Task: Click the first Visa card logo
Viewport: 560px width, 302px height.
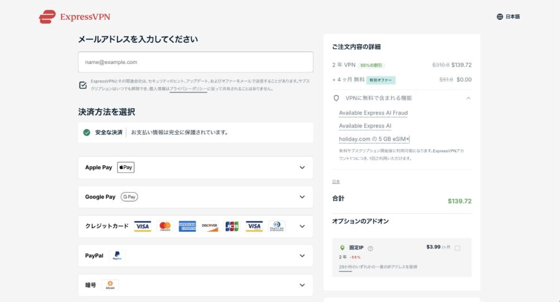Action: (x=142, y=226)
